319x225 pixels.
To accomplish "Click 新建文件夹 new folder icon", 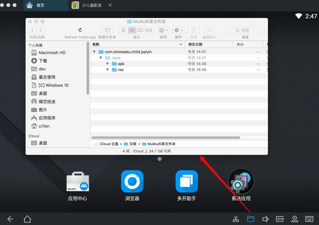I will 107,30.
